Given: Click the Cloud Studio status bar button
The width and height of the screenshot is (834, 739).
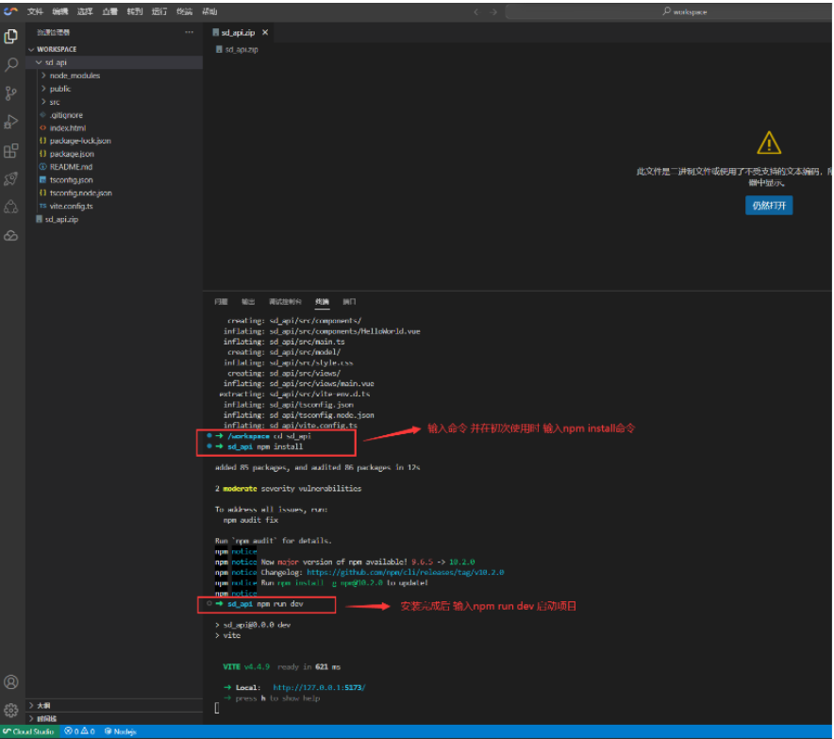Looking at the screenshot, I should click(x=28, y=731).
